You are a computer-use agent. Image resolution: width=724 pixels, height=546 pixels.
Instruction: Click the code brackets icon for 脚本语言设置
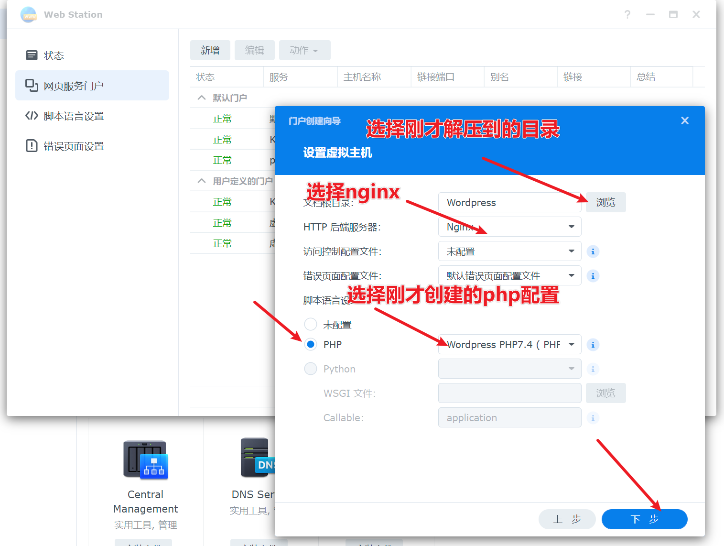coord(32,116)
